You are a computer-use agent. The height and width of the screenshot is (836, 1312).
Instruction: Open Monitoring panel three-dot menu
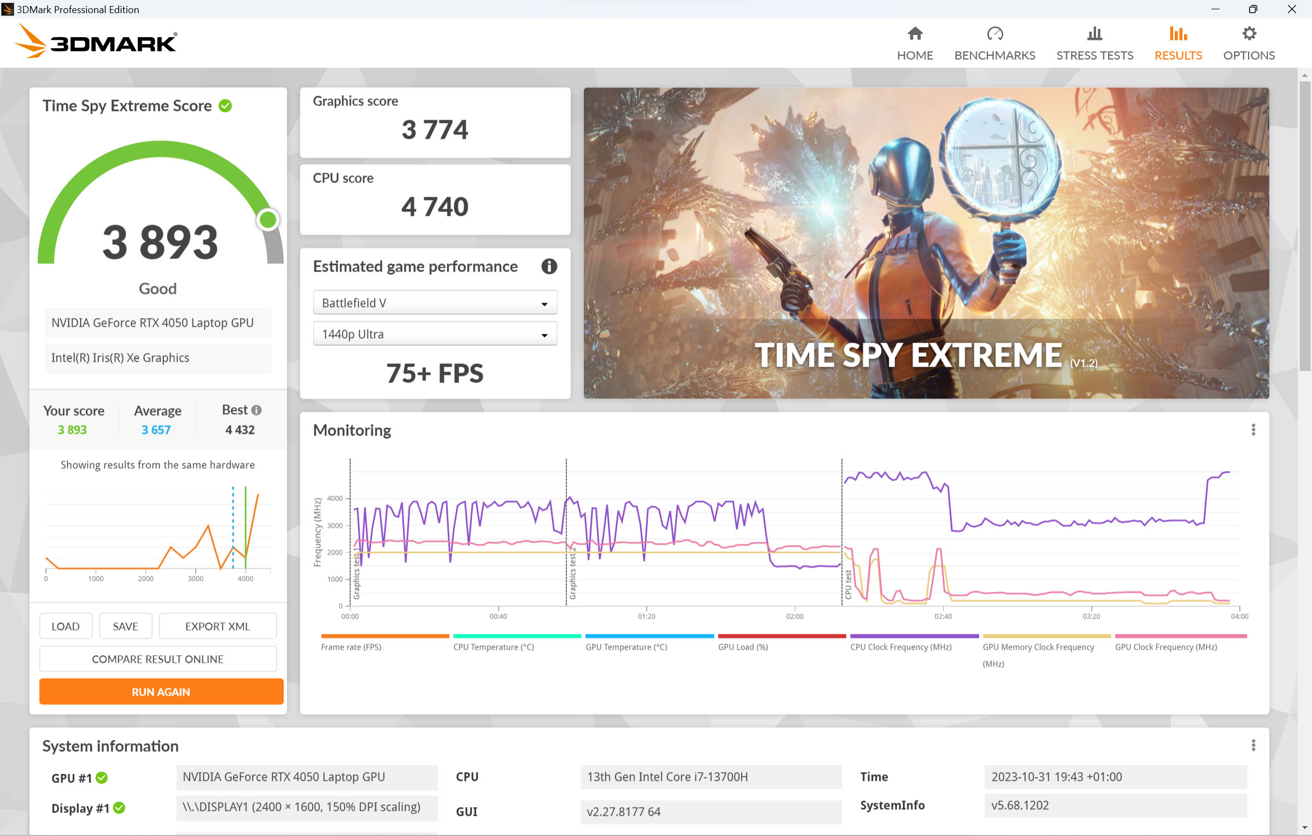tap(1253, 430)
